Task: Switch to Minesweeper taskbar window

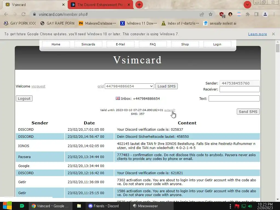Action: pos(151,206)
